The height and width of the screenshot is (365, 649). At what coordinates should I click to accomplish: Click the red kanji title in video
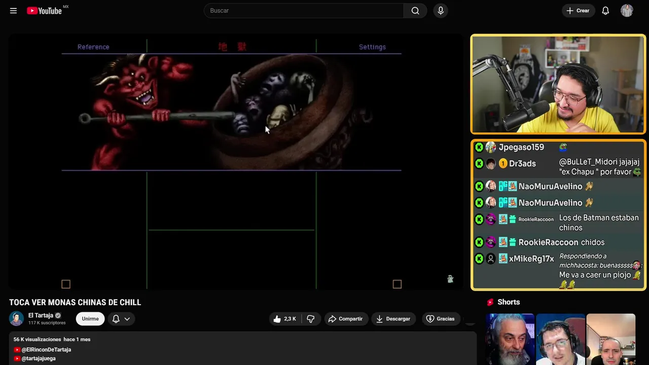point(232,47)
